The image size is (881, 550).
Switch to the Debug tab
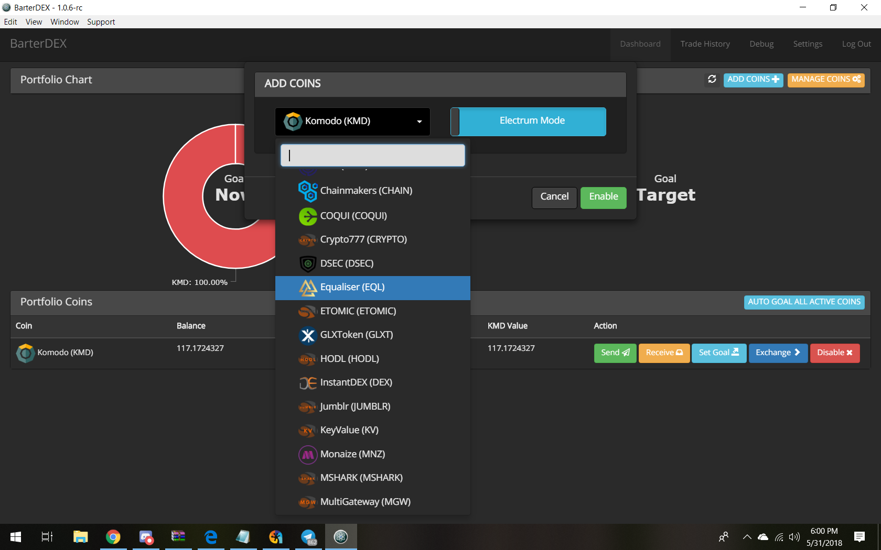tap(761, 44)
